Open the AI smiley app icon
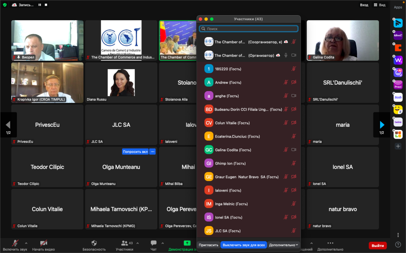Screen dimensions: 406x253 398,72
